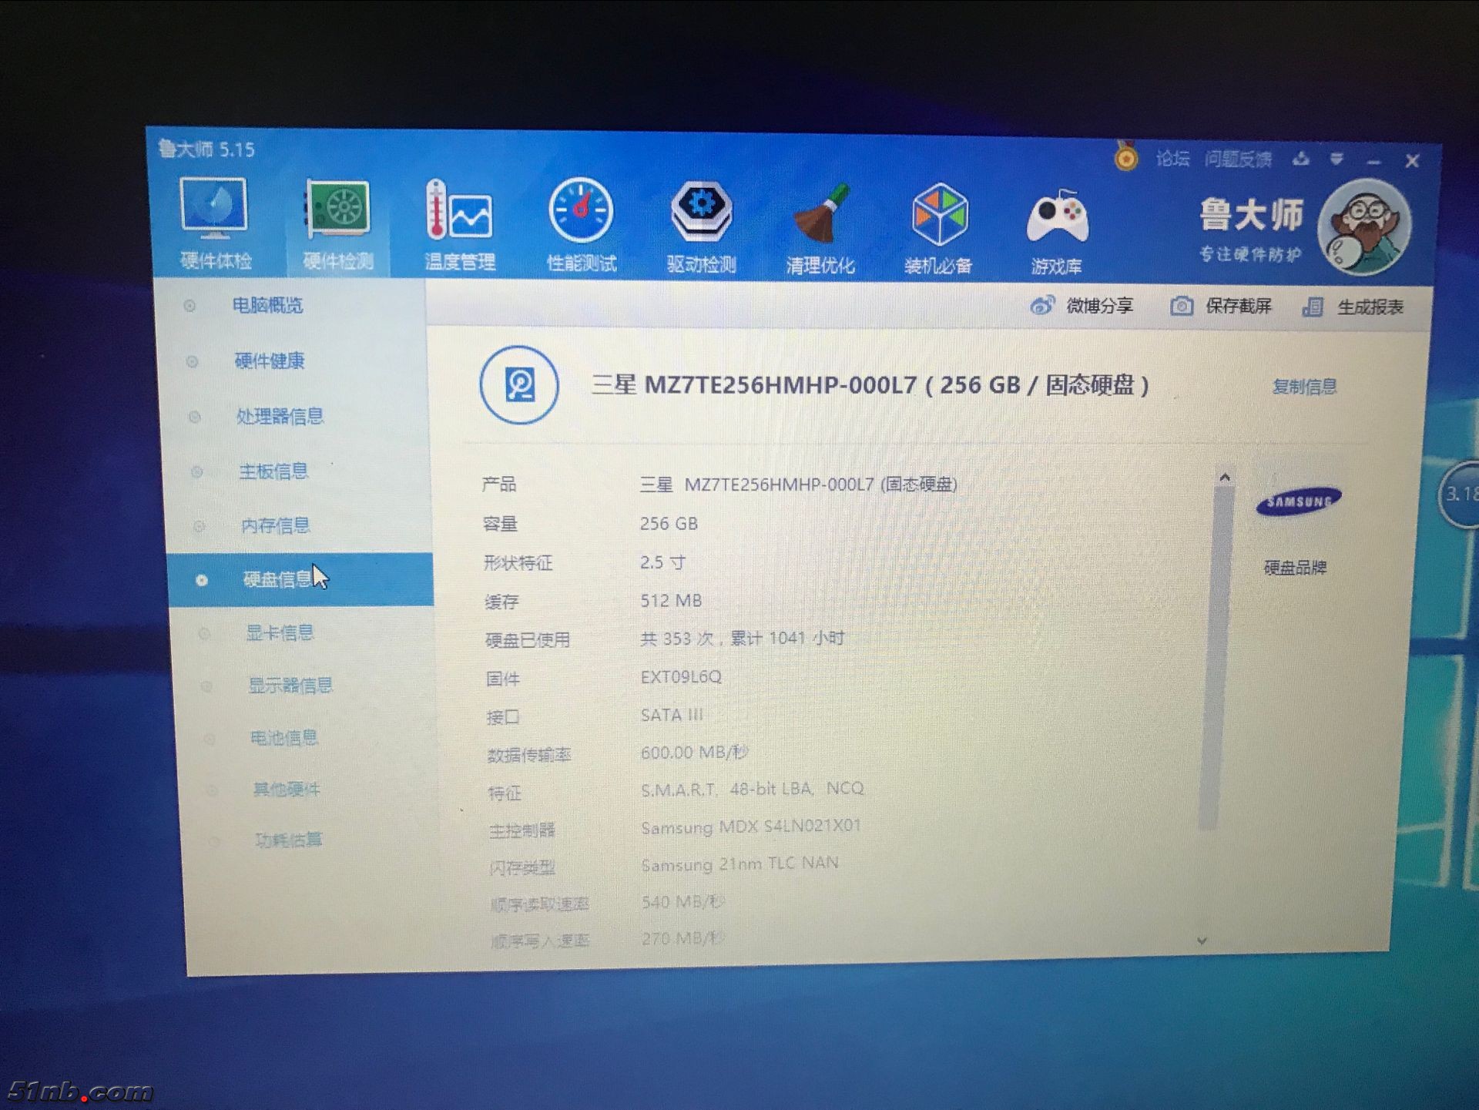Open 清理优化 broom icon

(821, 214)
